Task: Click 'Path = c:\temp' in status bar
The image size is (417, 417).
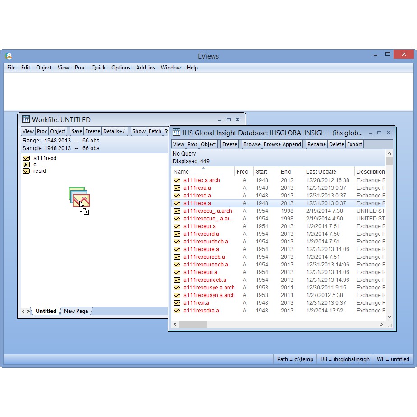Action: (295, 359)
